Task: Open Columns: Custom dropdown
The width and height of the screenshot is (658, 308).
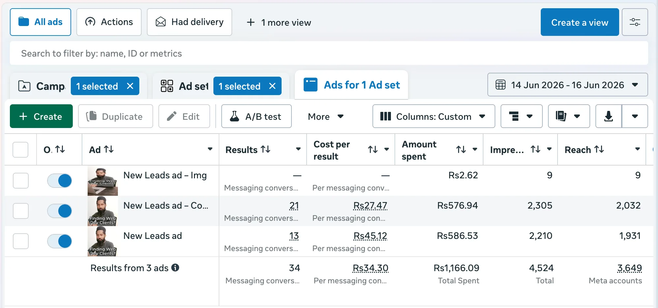Action: [434, 116]
